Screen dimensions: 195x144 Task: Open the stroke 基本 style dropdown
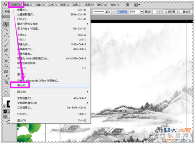tap(113, 12)
